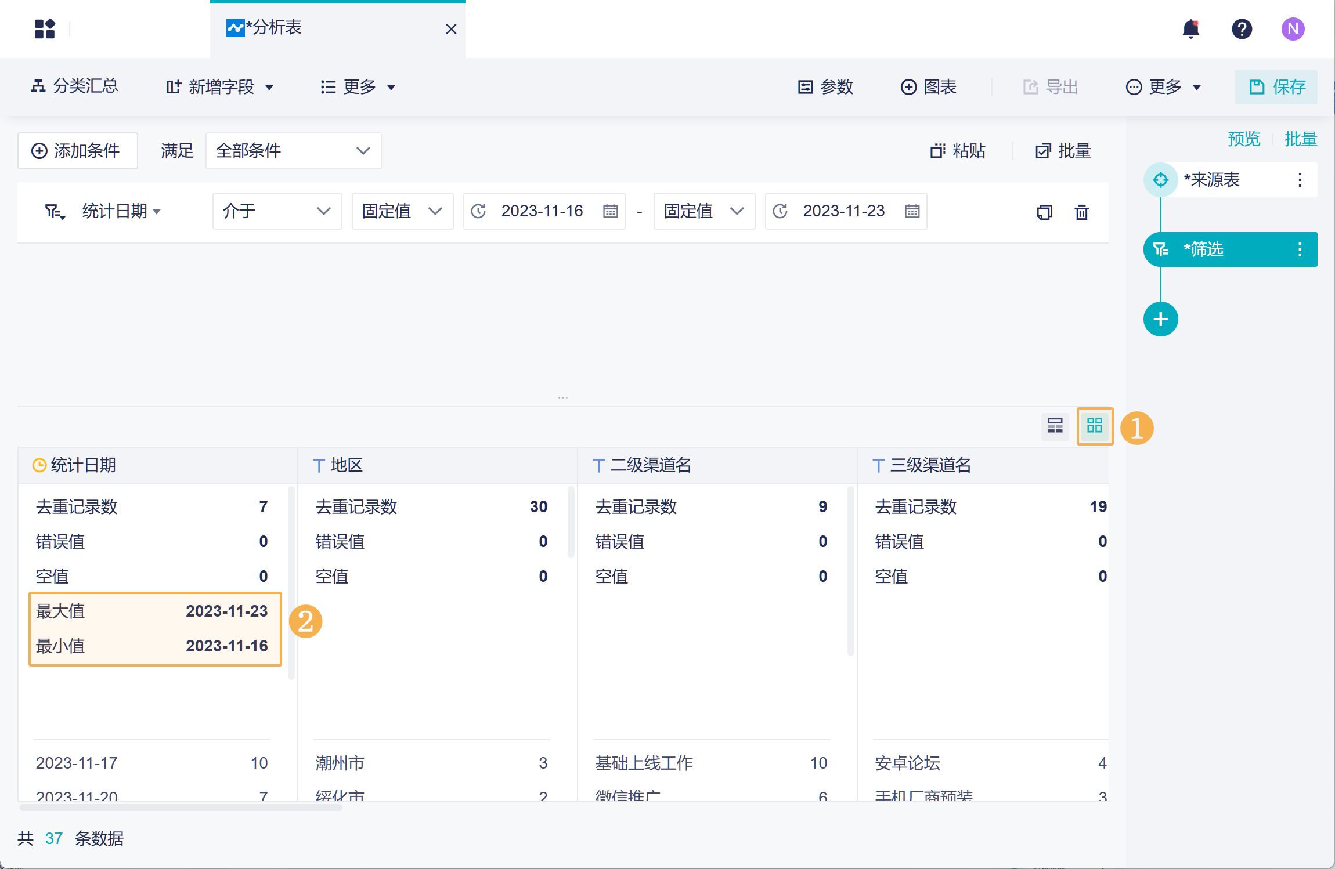The height and width of the screenshot is (869, 1335).
Task: Open the 更多 menu next to 导出
Action: click(1163, 87)
